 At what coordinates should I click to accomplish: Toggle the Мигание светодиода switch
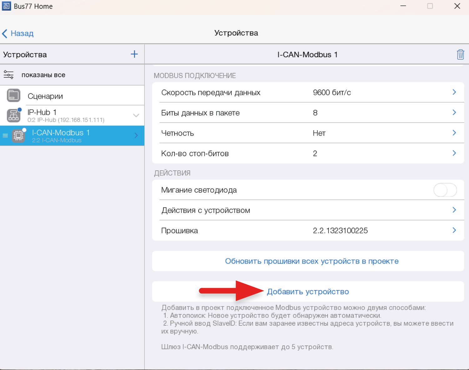[445, 190]
